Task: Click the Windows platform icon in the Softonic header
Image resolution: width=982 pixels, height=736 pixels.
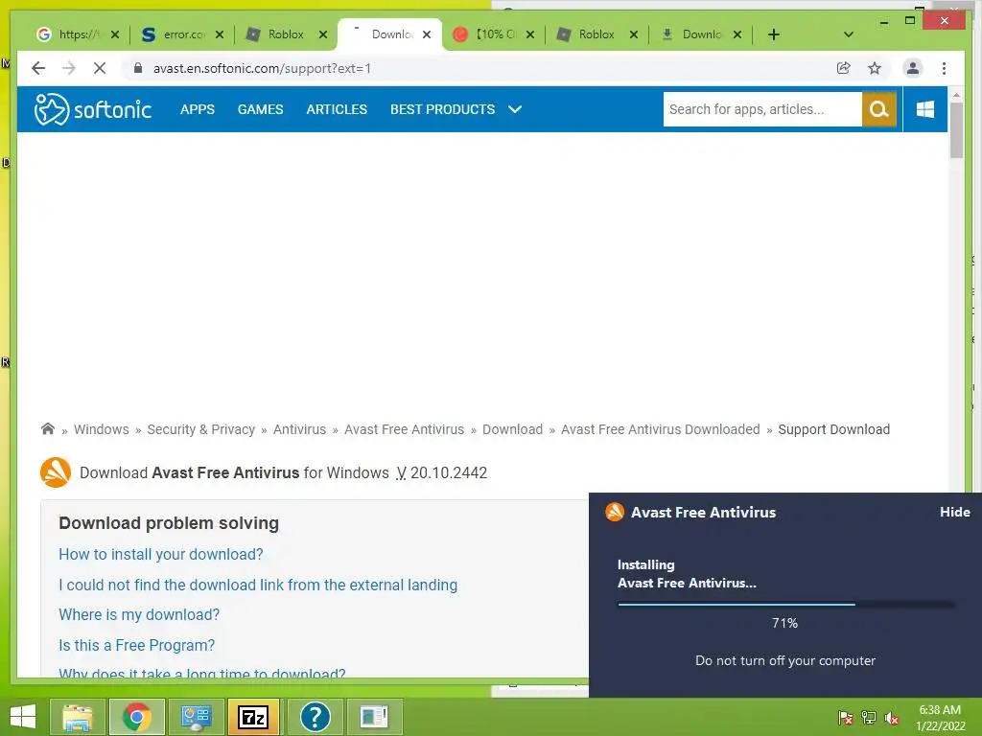Action: (x=925, y=109)
